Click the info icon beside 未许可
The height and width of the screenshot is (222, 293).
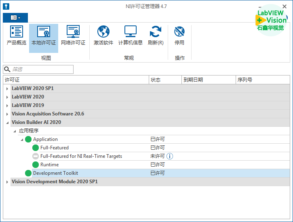click(x=170, y=156)
